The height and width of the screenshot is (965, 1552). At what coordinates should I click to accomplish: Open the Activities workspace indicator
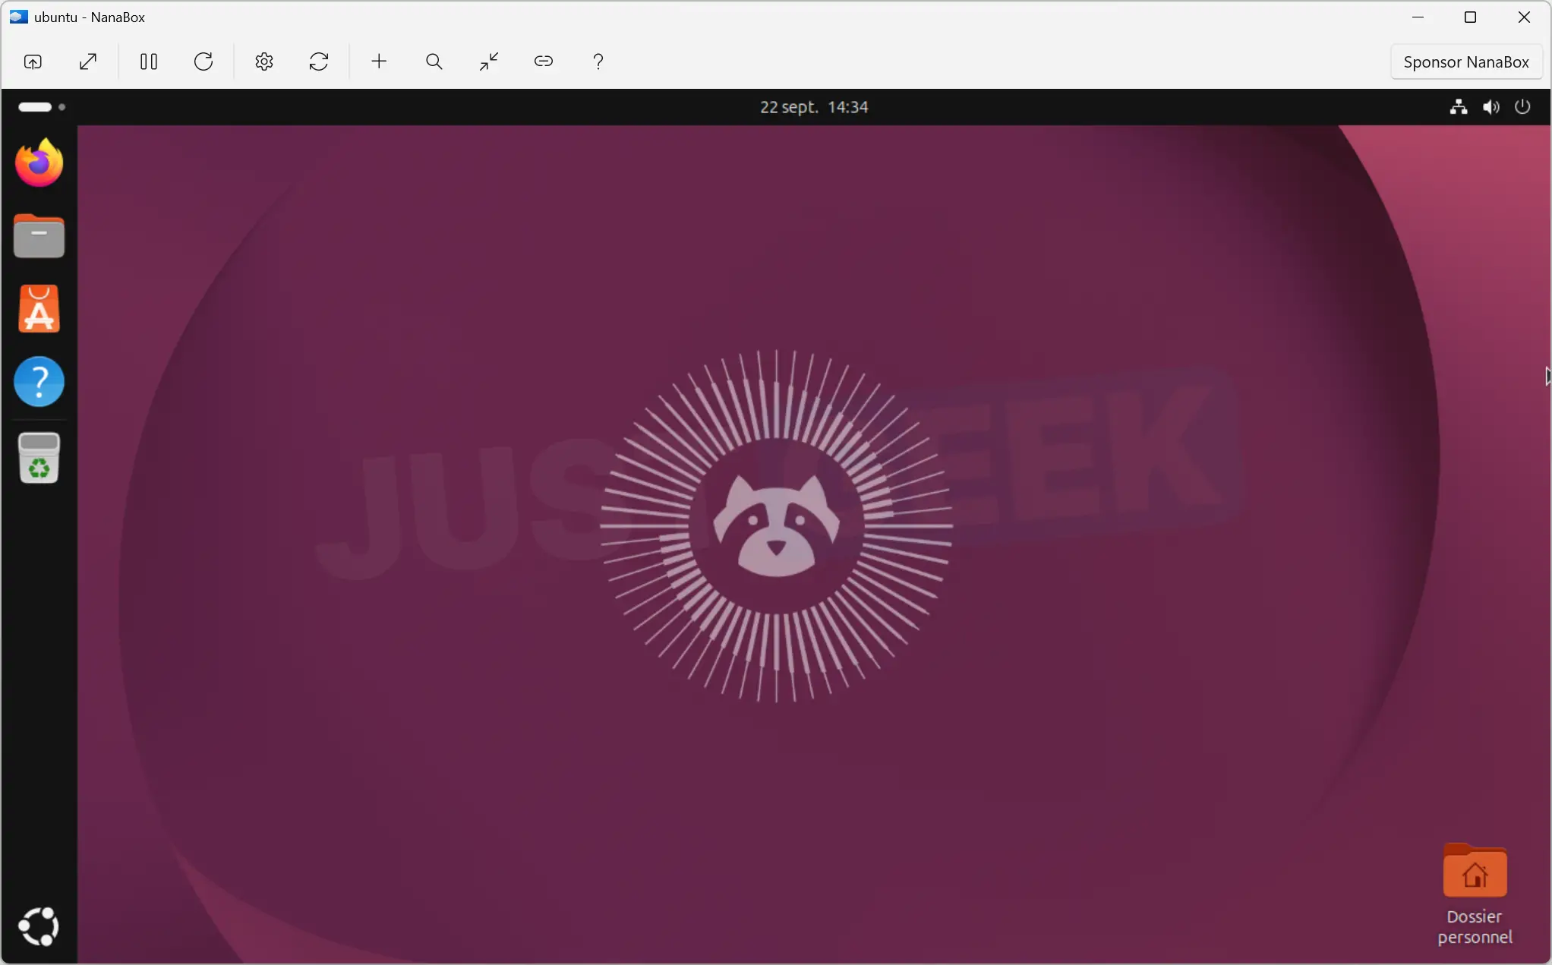point(42,107)
